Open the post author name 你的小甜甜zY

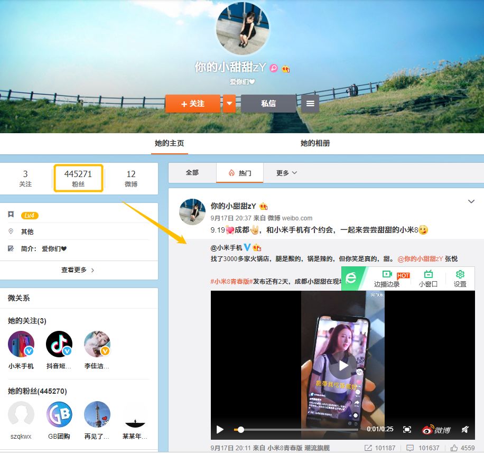coord(234,206)
